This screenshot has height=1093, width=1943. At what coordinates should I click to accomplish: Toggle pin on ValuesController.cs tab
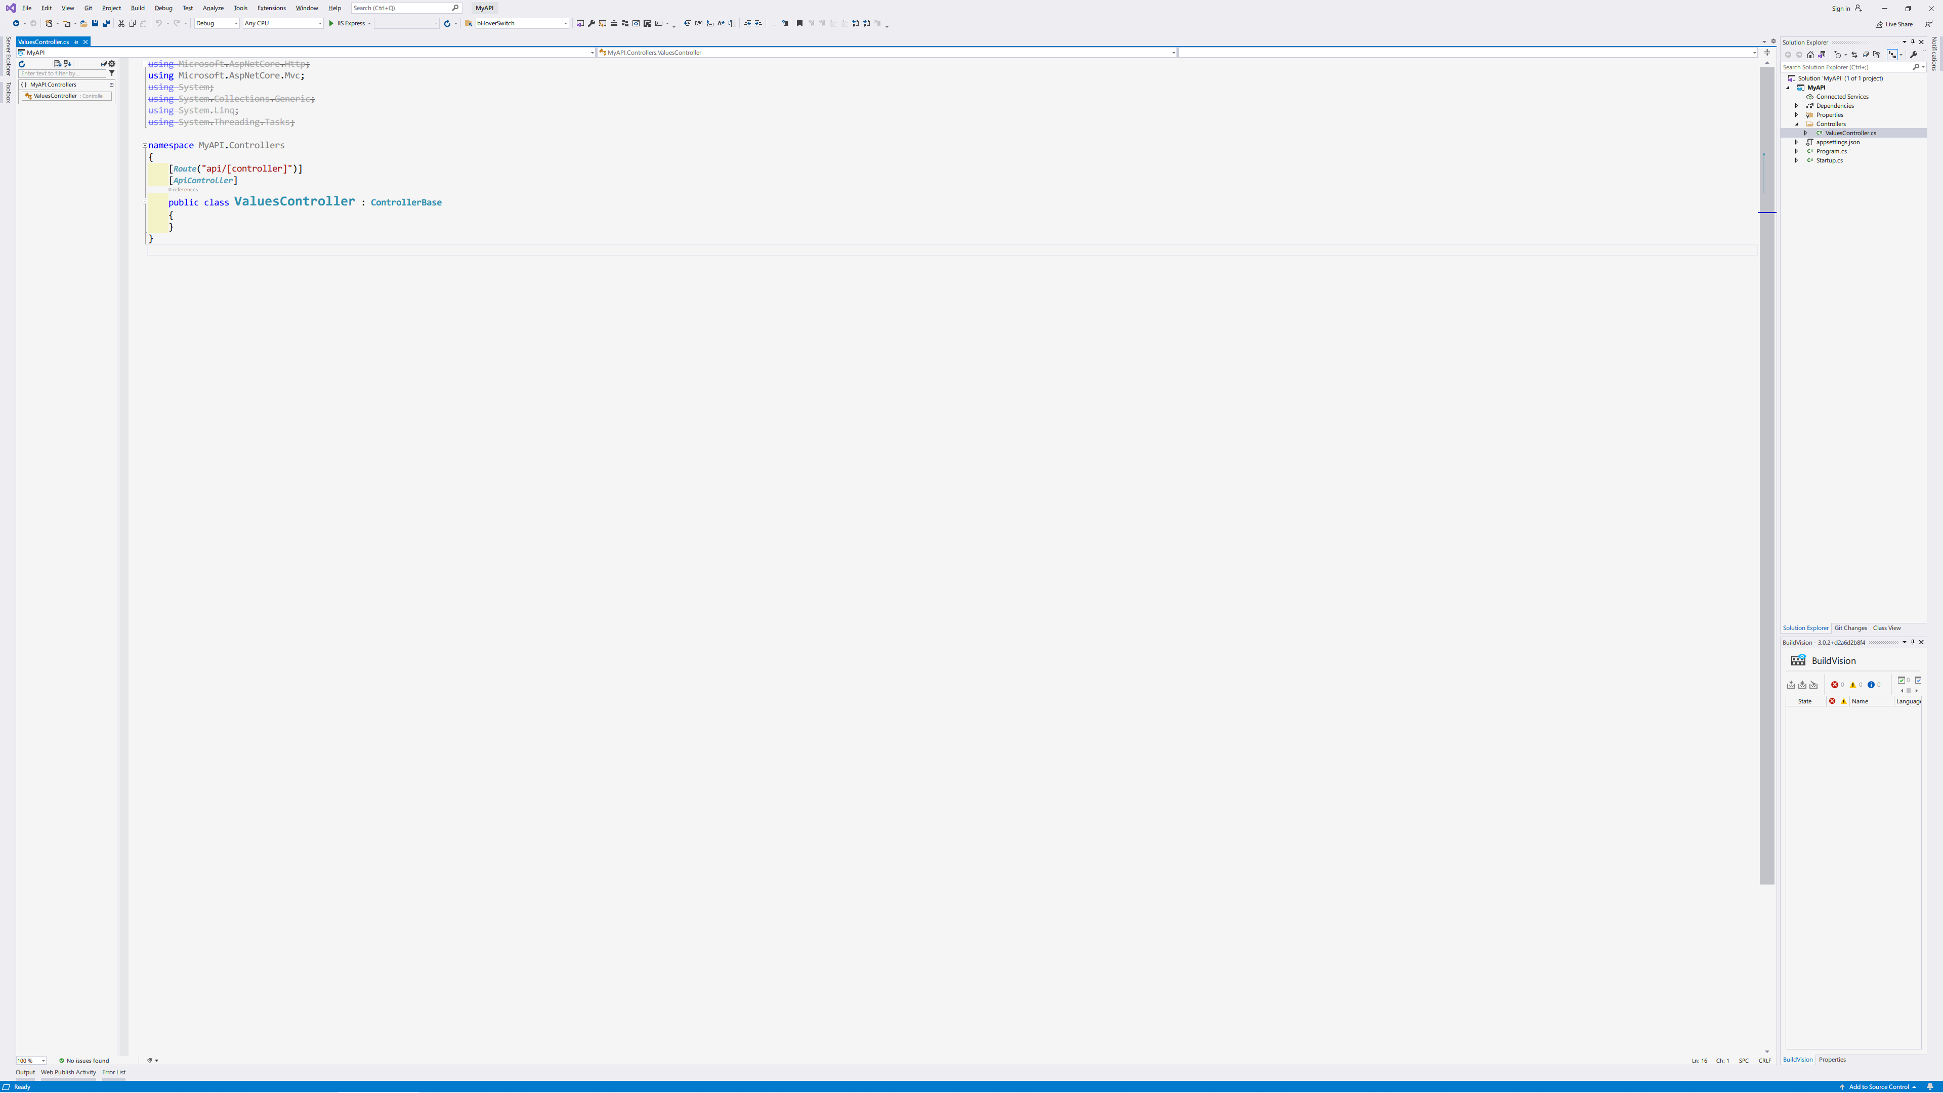pos(76,42)
